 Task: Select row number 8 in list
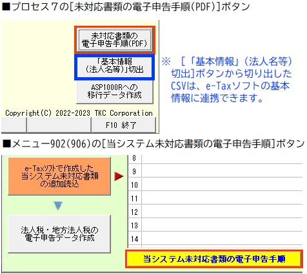click(215, 159)
